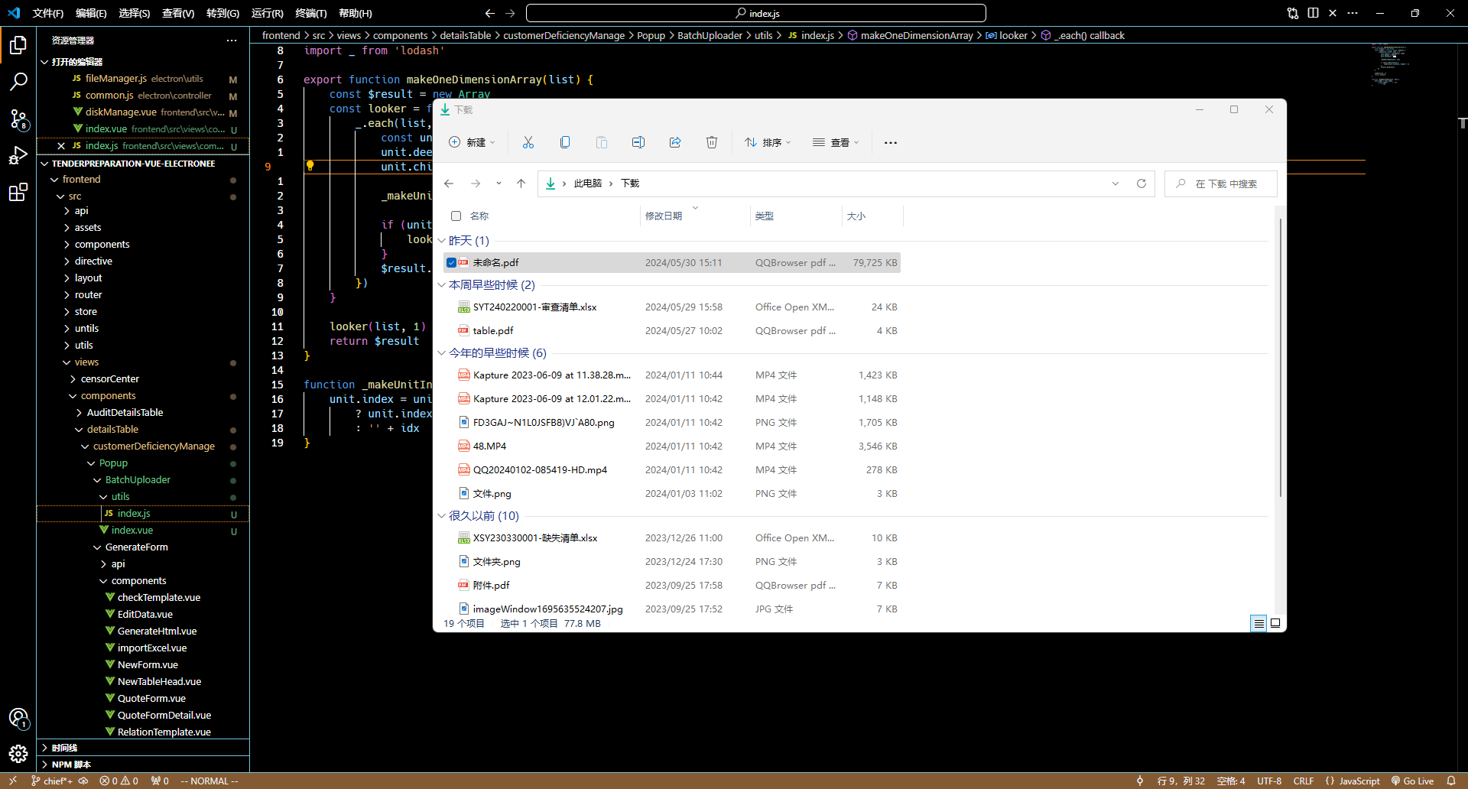Open the Extensions view icon

18,192
